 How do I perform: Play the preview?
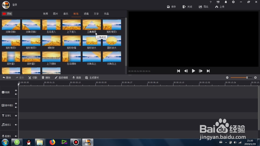193,71
